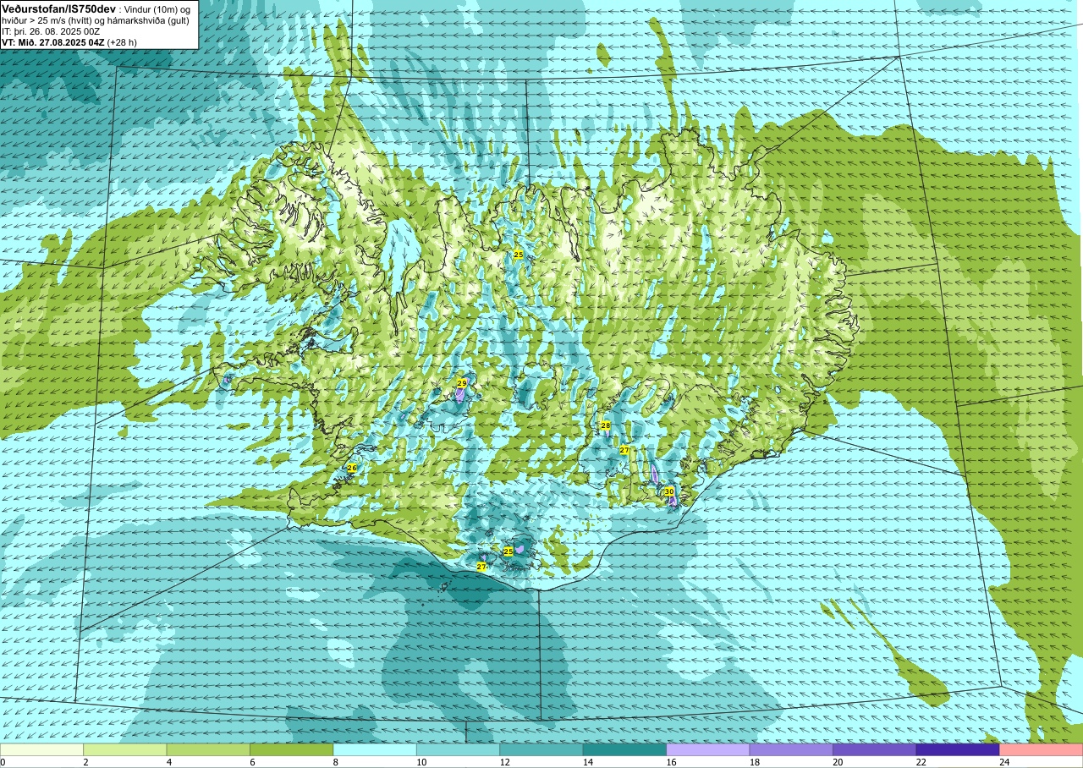Click the green 4–6 m/s legend swatch
This screenshot has width=1083, height=768.
(x=208, y=749)
